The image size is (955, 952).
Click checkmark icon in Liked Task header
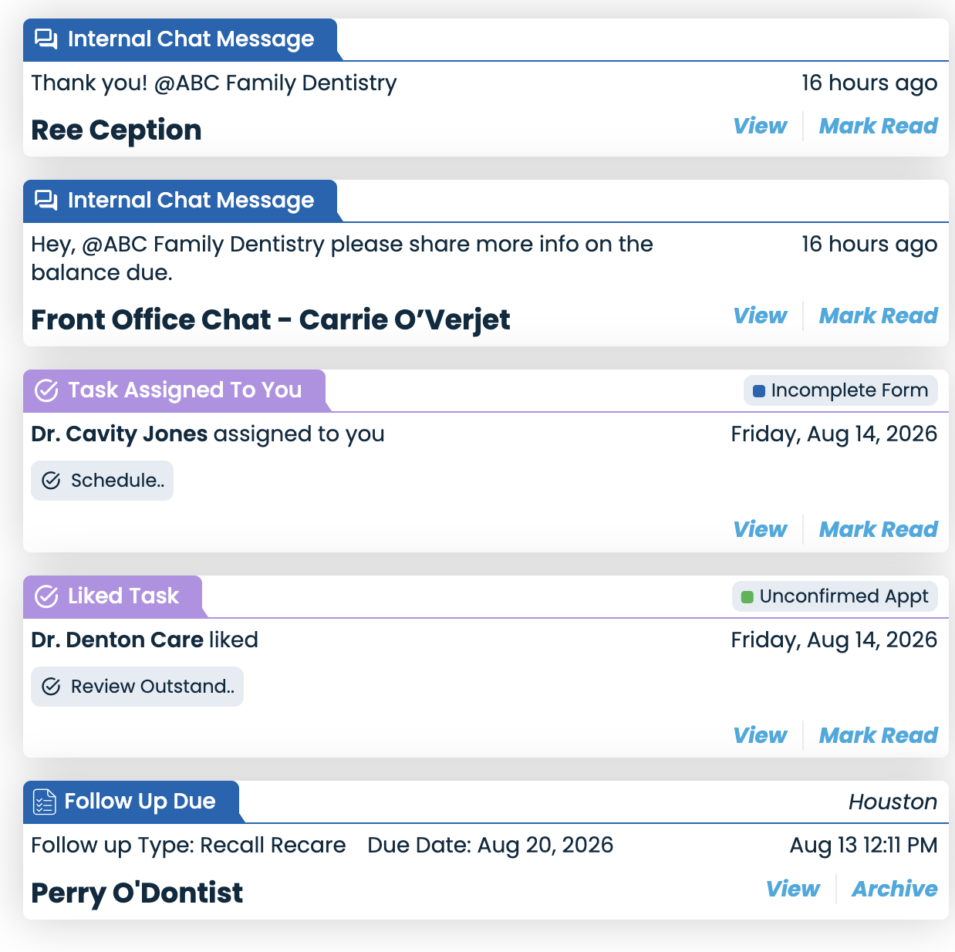[47, 596]
